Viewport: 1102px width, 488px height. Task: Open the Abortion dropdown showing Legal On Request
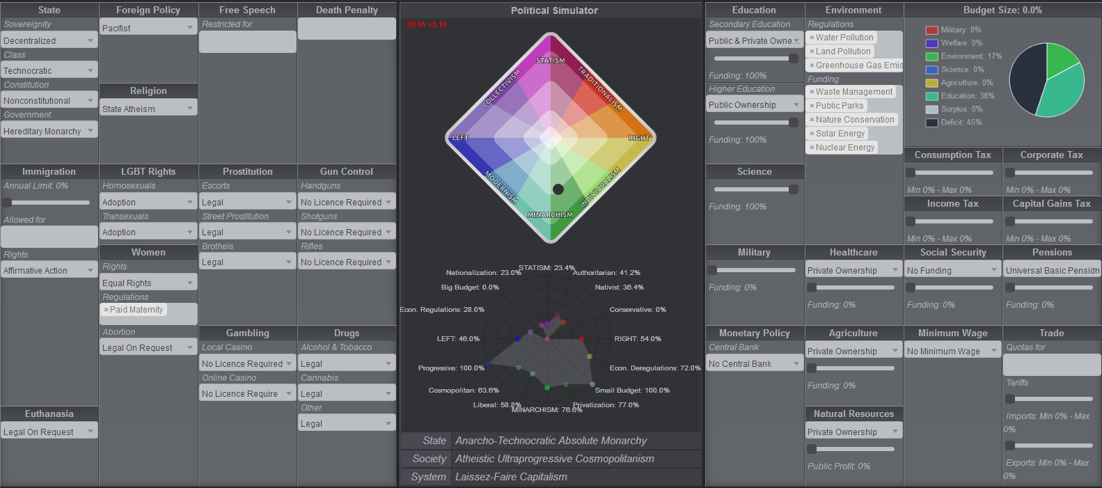click(x=148, y=347)
